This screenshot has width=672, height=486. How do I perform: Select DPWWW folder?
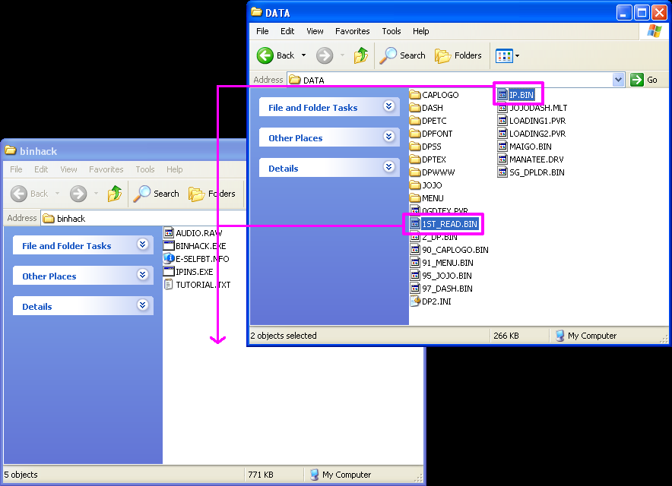point(433,172)
